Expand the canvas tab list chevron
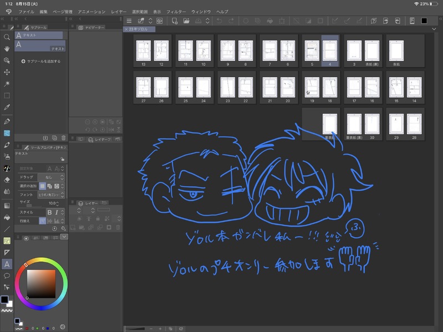Viewport: 443px width, 332px height. coord(434,29)
